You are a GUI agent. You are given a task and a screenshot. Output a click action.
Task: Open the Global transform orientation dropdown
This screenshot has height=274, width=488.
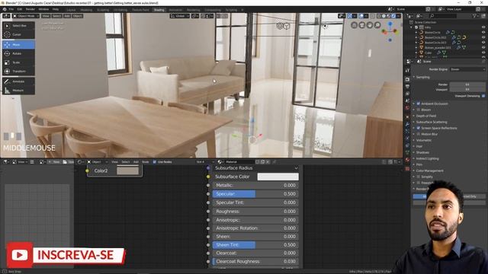[180, 16]
